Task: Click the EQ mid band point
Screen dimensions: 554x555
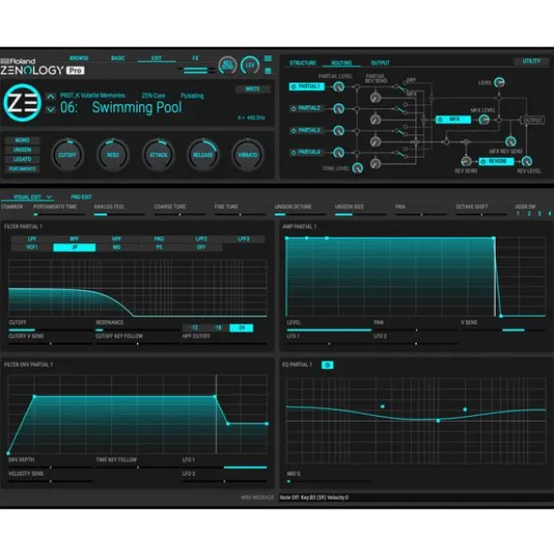Action: (439, 421)
